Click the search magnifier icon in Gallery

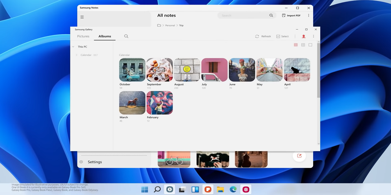coord(126,36)
